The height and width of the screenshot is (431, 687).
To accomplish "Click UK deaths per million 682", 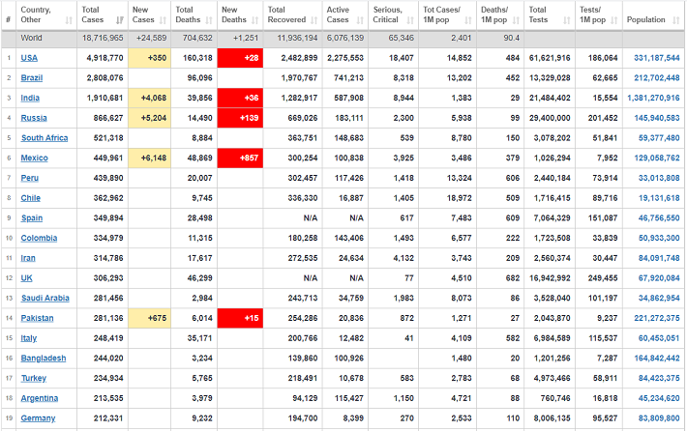I will coord(513,278).
